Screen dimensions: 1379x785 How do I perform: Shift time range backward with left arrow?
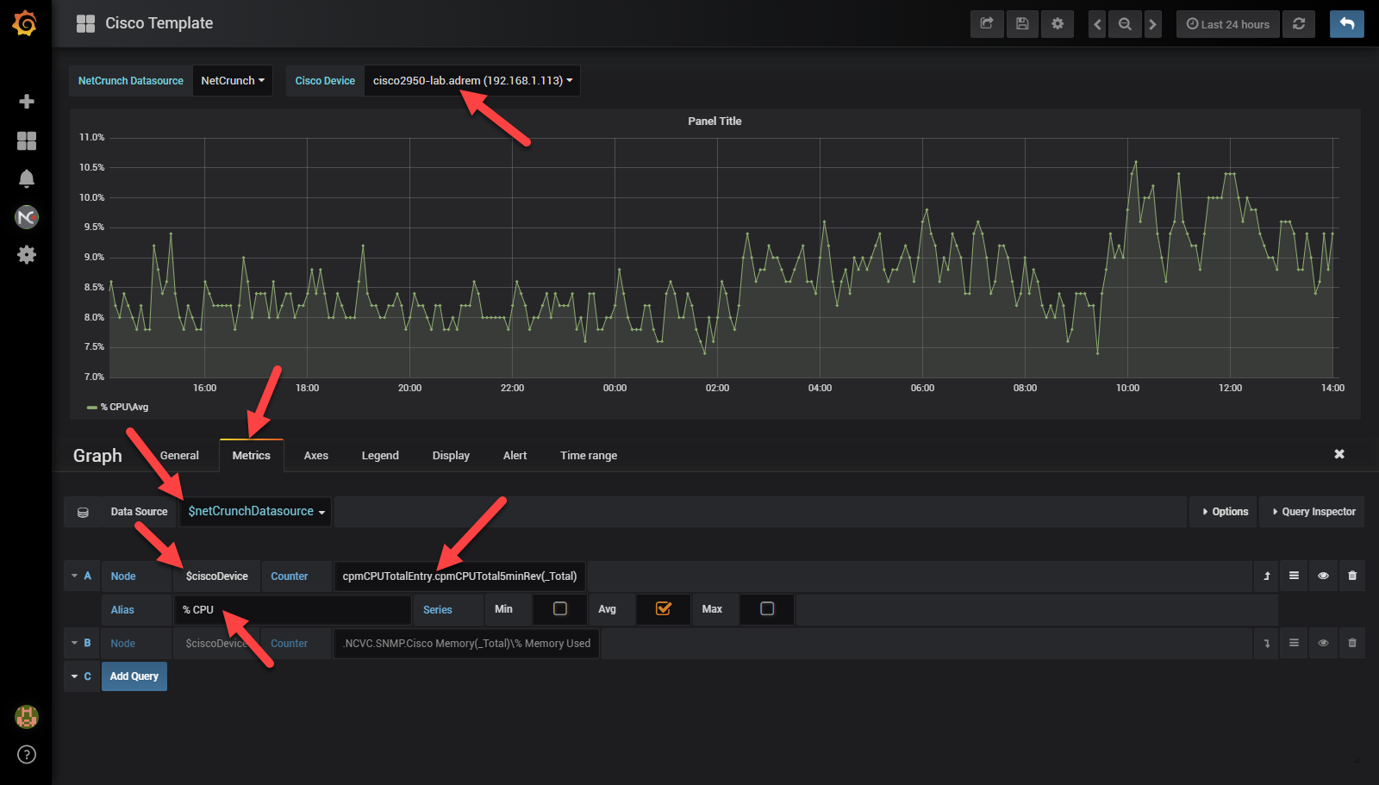1097,24
